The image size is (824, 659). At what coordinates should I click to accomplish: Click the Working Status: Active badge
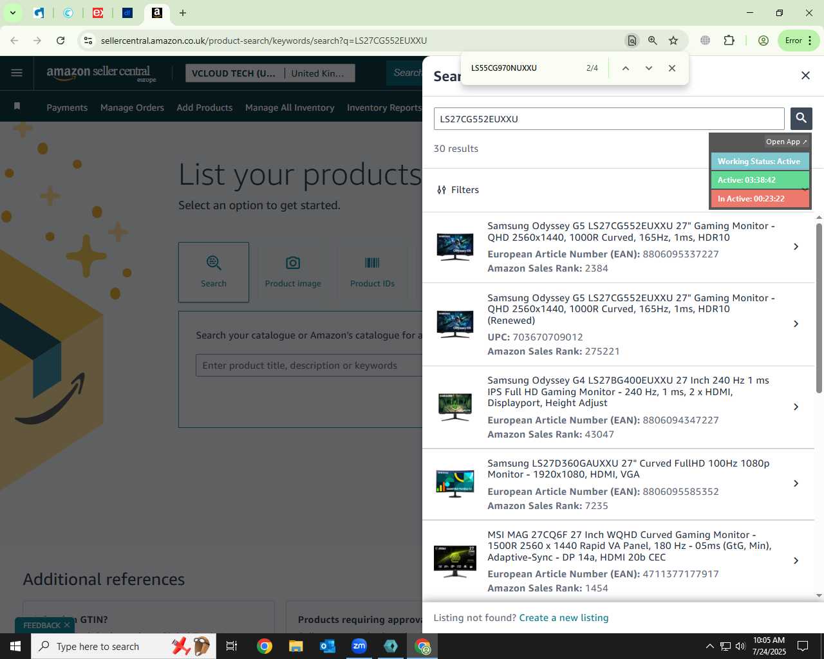pyautogui.click(x=760, y=162)
